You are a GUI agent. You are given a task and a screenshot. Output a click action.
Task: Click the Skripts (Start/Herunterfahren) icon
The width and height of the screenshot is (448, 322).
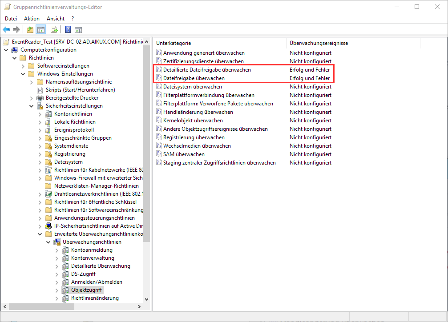(x=40, y=90)
